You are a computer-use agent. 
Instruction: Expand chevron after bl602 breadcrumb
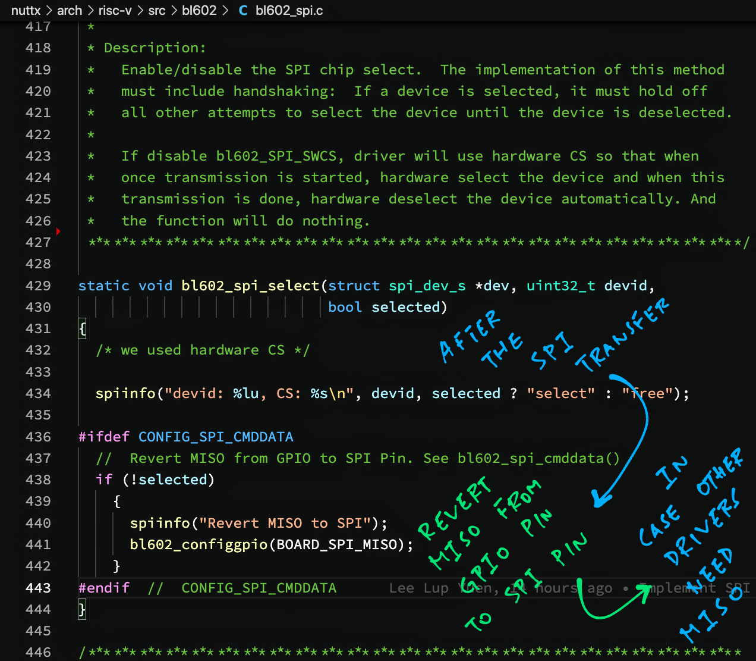[225, 11]
